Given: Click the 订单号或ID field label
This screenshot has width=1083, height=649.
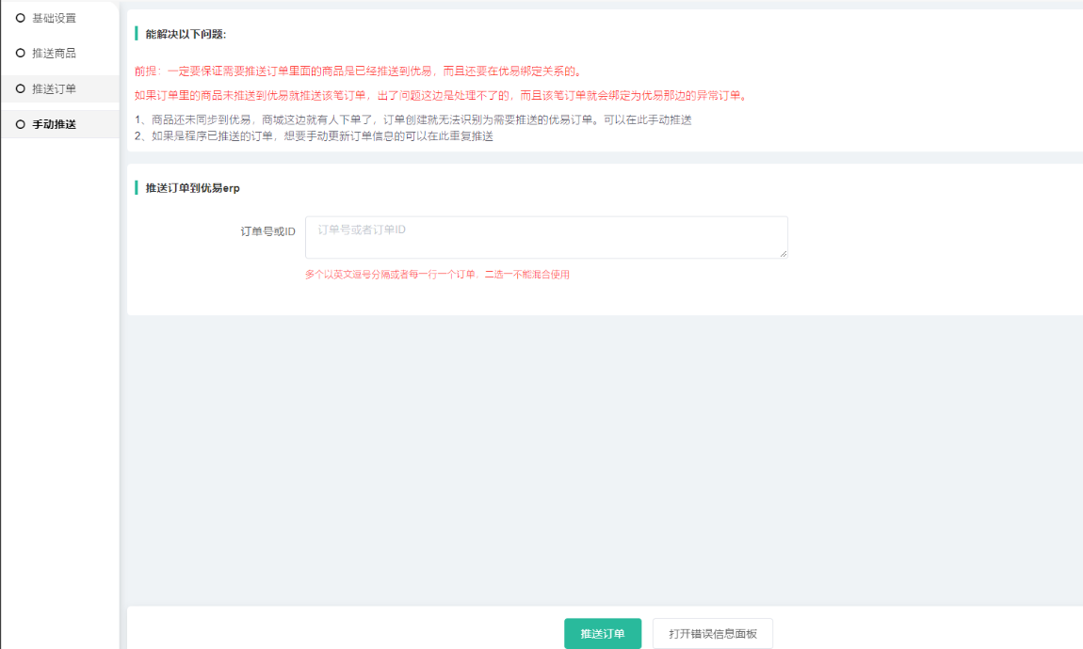Looking at the screenshot, I should click(x=267, y=231).
